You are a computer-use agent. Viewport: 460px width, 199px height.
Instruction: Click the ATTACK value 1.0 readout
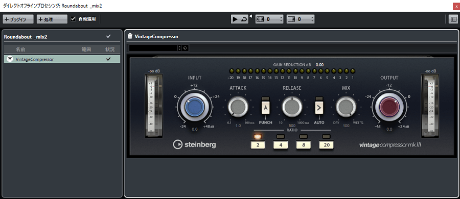click(238, 126)
